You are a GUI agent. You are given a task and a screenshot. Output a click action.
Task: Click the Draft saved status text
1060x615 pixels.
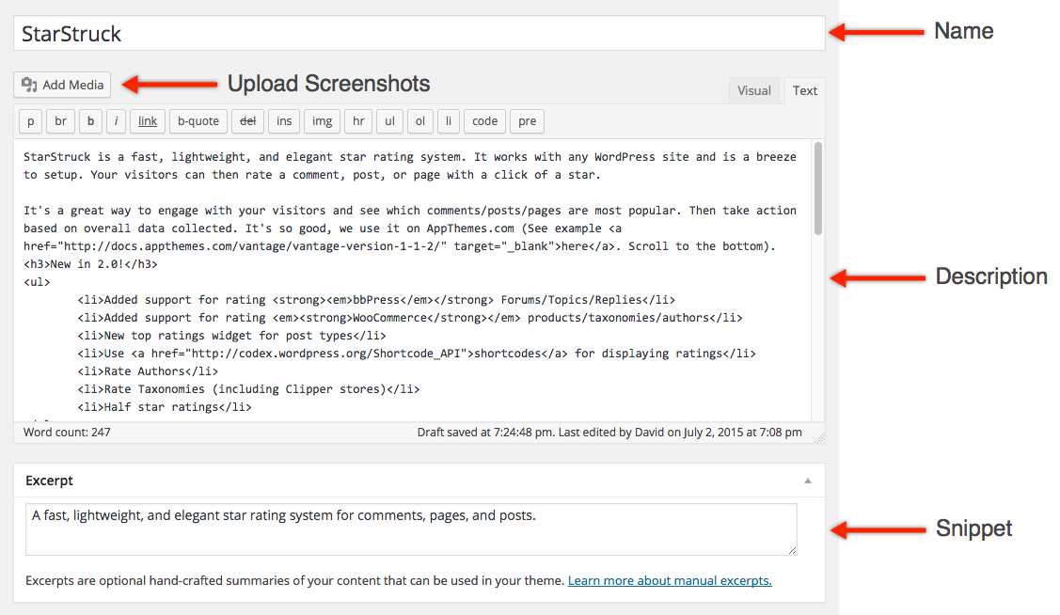click(609, 432)
